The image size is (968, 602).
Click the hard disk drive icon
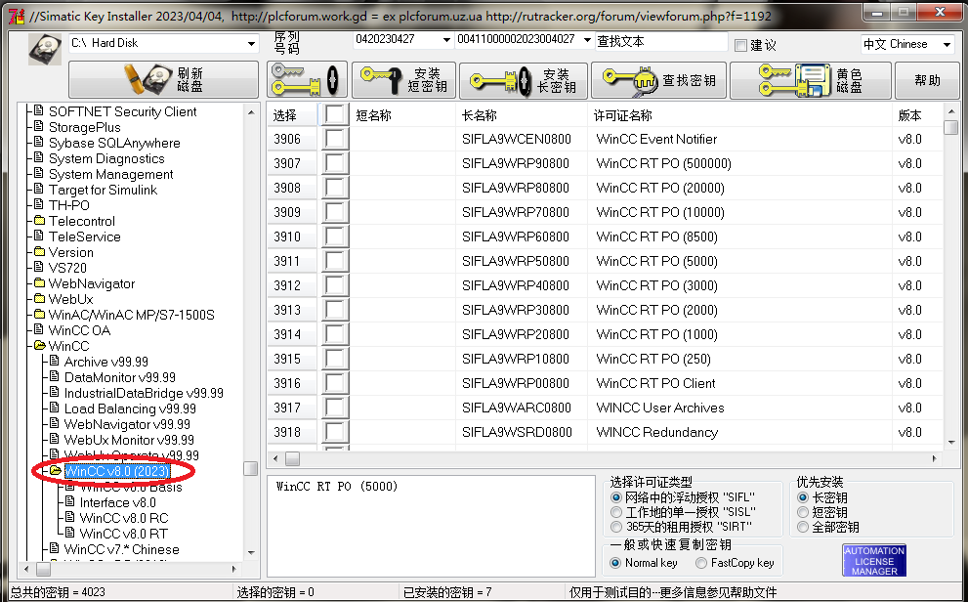point(44,48)
